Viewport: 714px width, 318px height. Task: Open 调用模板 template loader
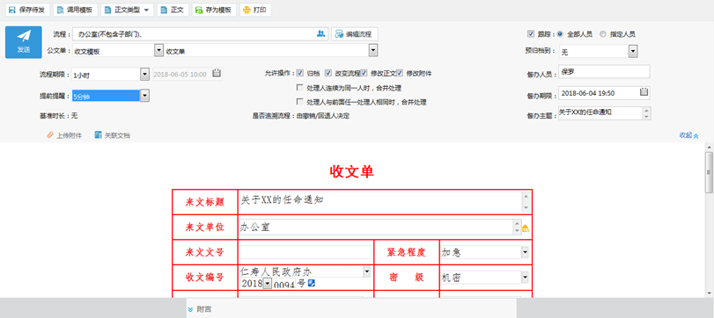(x=75, y=10)
